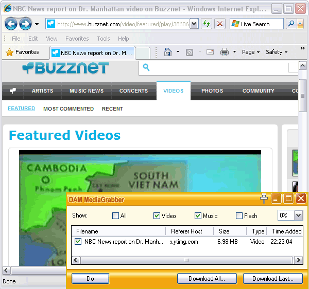Select the NBC News report browser tab
309x289 pixels.
(92, 53)
